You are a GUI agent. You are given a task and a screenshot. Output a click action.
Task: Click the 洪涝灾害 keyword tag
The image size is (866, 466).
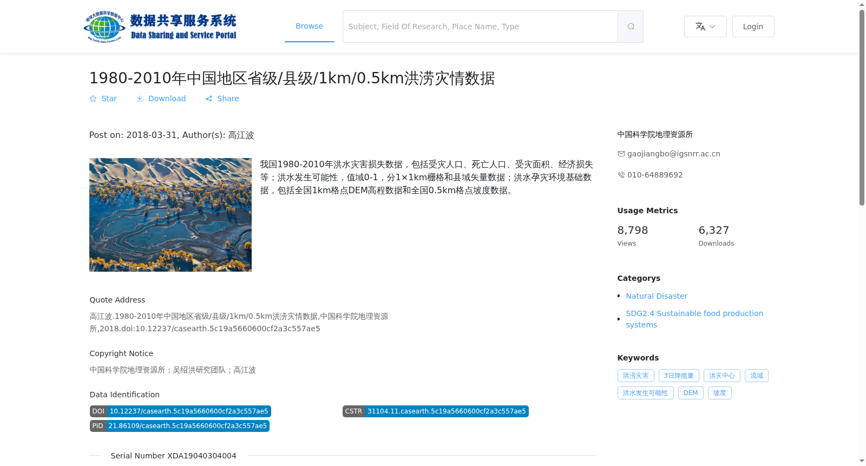[x=636, y=376]
